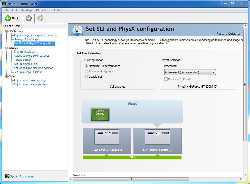Open the File menu

coord(6,10)
